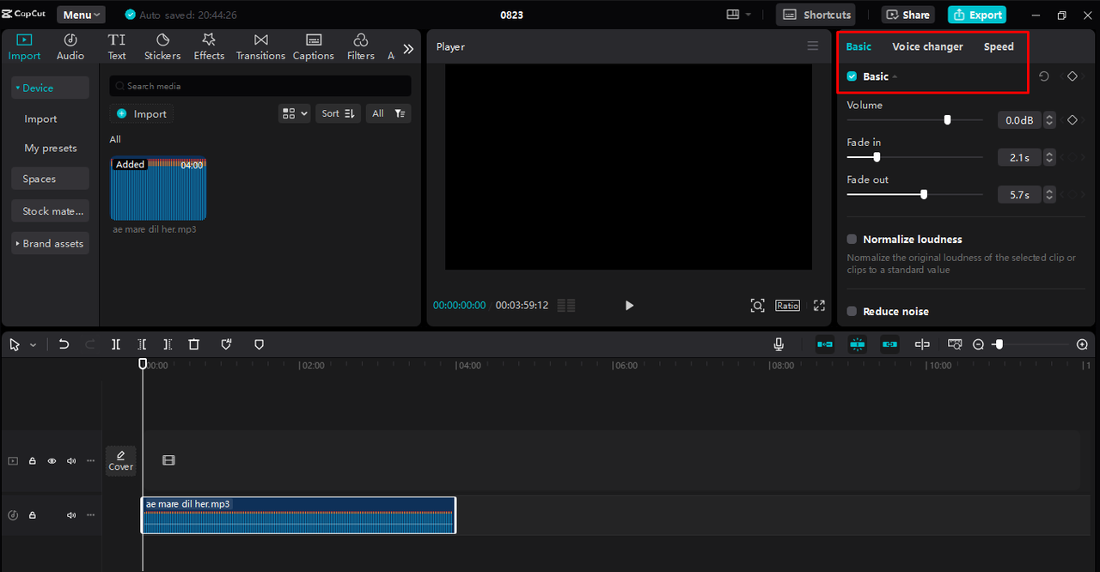Screen dimensions: 1100x572
Task: Click the blue plus Import button
Action: 142,113
